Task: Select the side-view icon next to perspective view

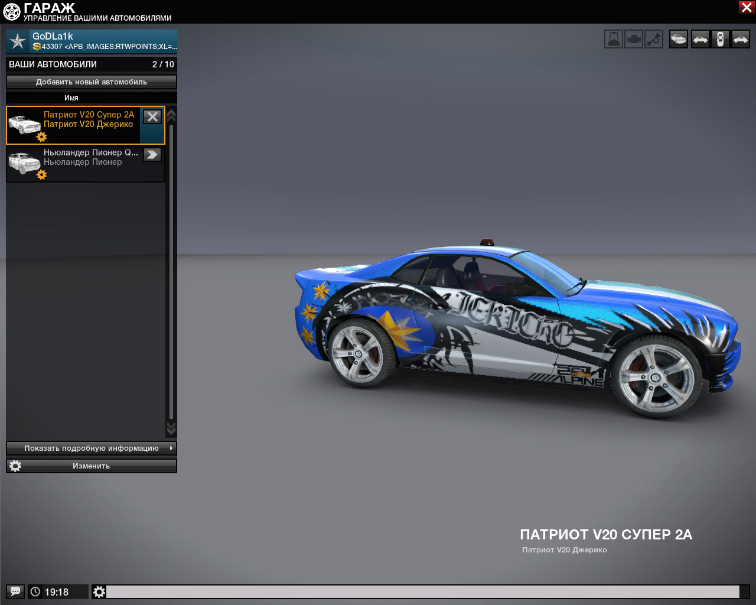Action: tap(700, 40)
